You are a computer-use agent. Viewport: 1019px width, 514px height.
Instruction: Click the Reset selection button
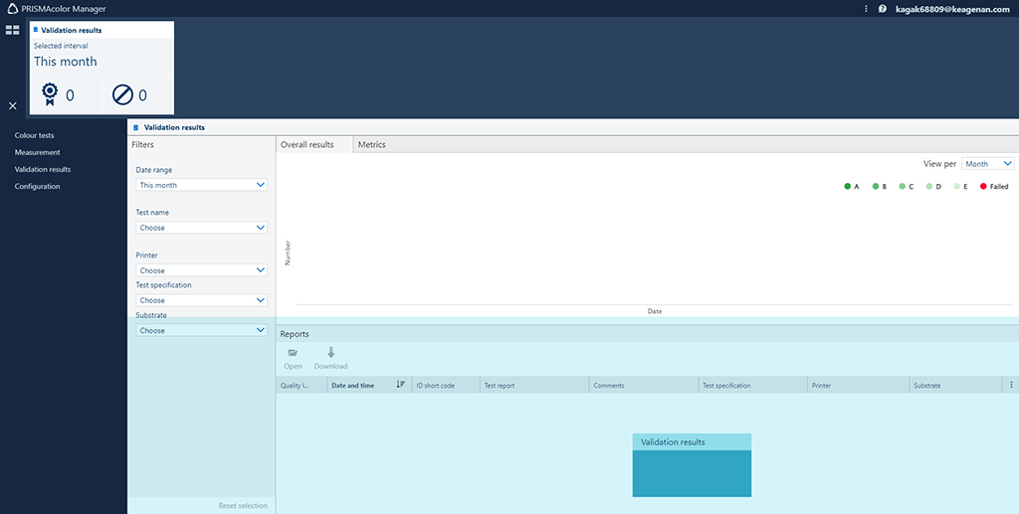[243, 506]
